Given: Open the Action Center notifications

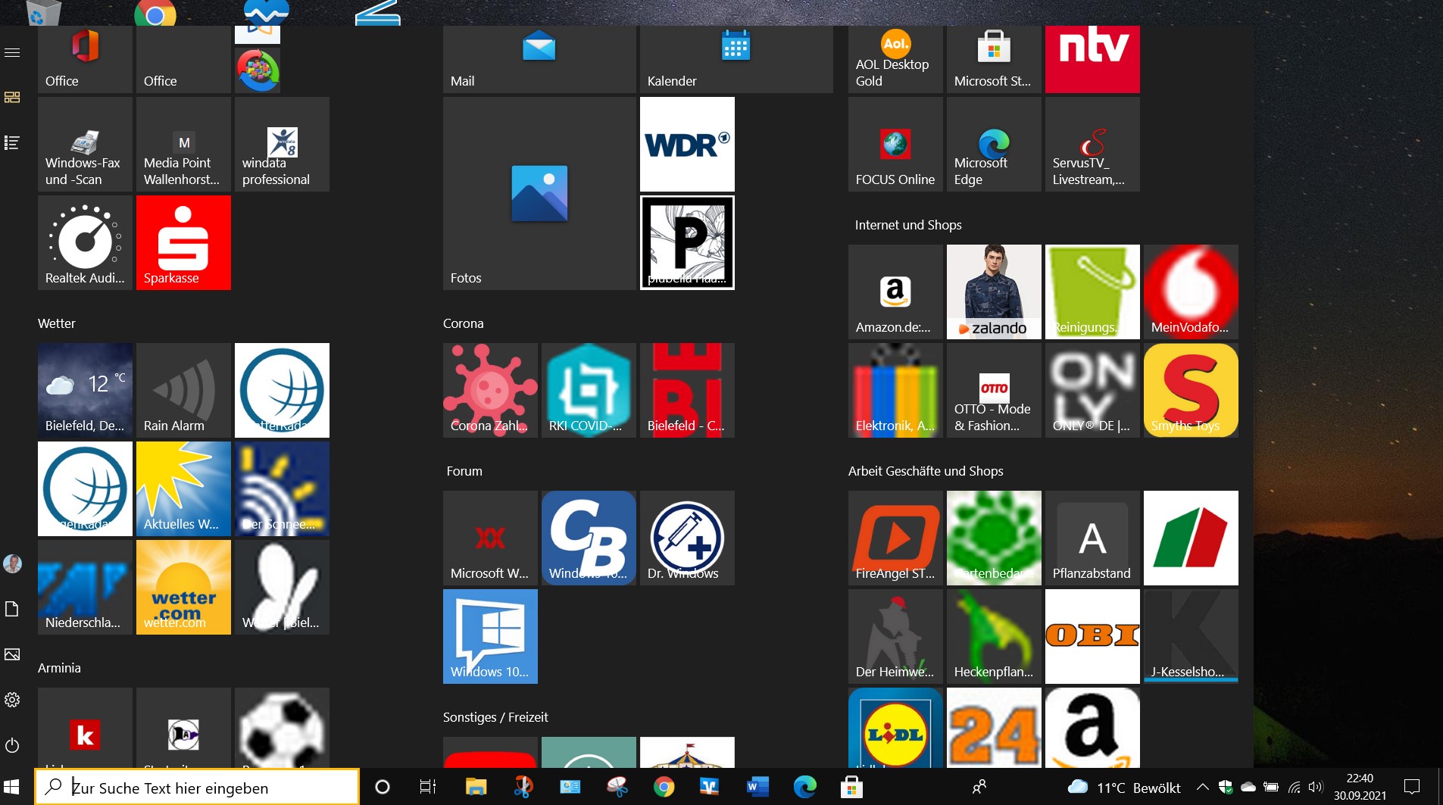Looking at the screenshot, I should pyautogui.click(x=1412, y=788).
